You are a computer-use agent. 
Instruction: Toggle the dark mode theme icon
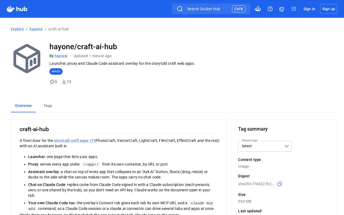(282, 9)
